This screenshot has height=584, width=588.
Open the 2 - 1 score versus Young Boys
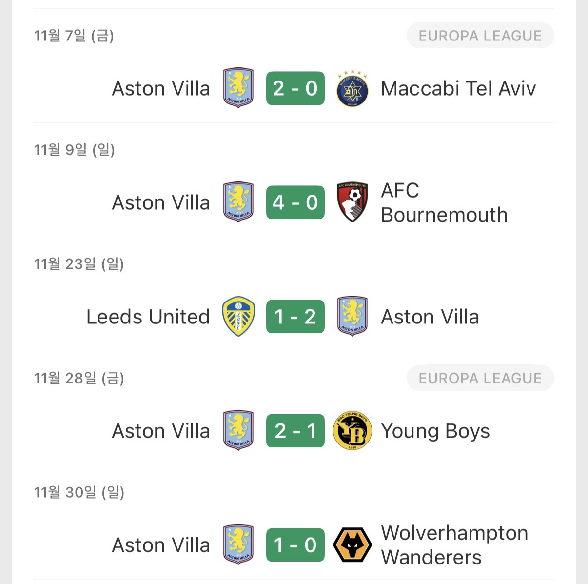[x=295, y=430]
